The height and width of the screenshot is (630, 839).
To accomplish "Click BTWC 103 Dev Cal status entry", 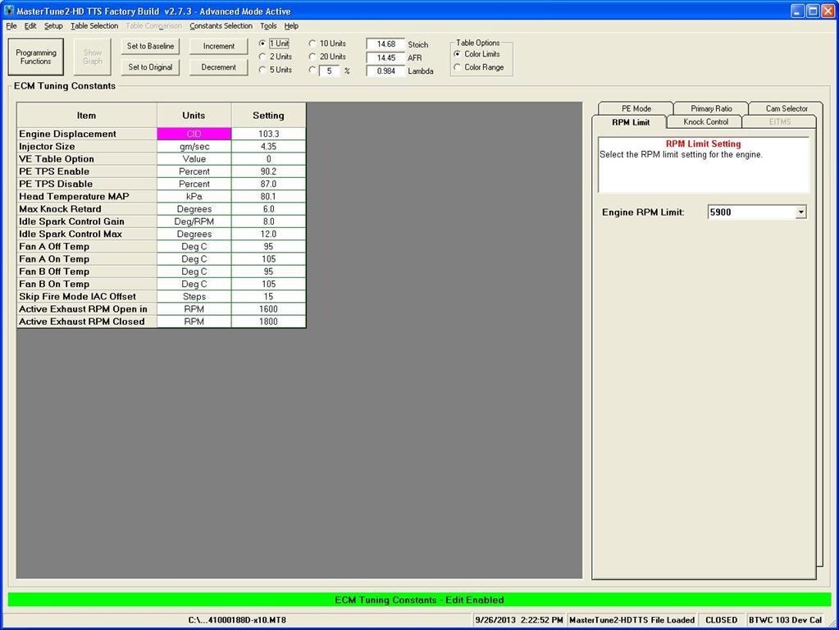I will (785, 620).
